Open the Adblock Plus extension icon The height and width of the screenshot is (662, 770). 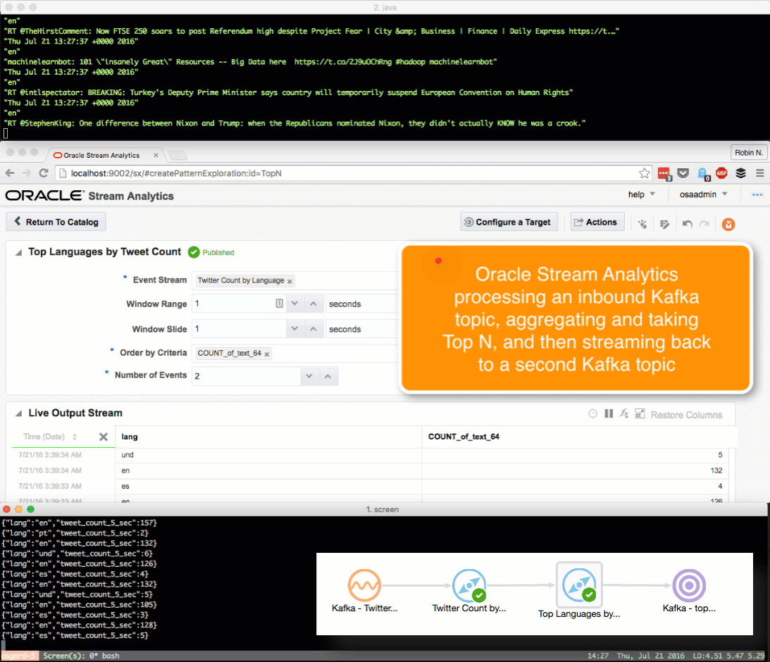pos(721,173)
